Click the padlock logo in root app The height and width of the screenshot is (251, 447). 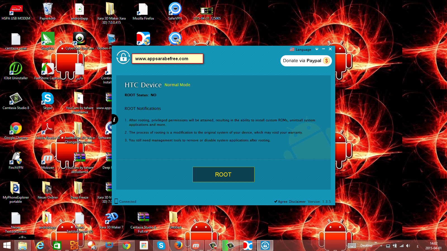(123, 57)
